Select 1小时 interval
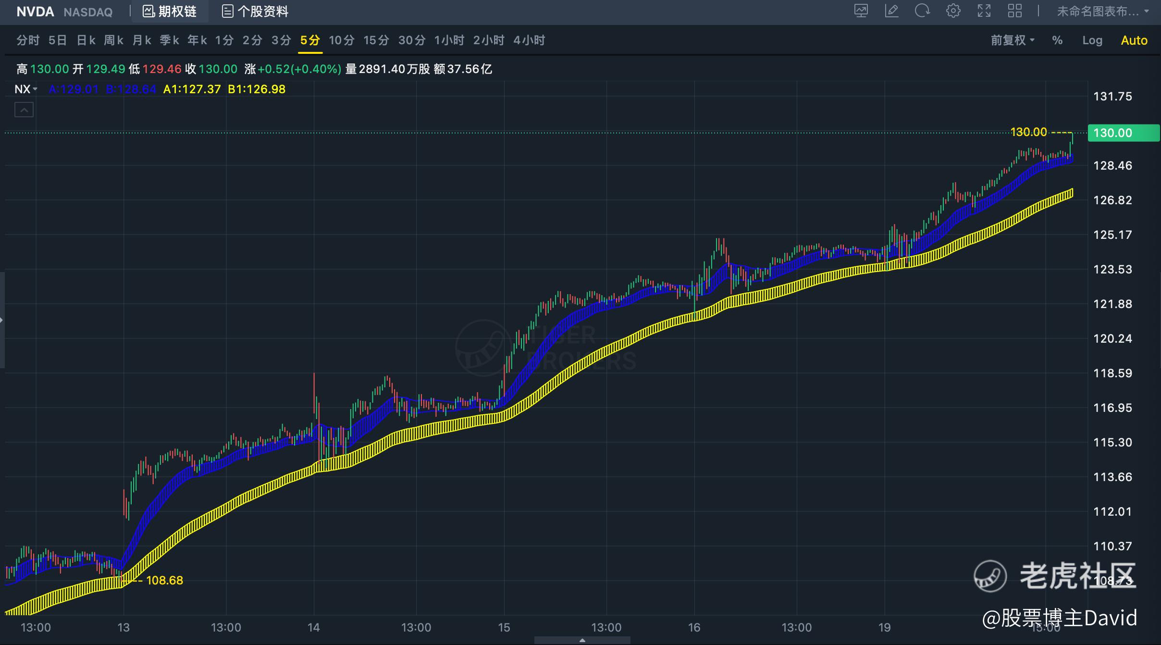The width and height of the screenshot is (1161, 645). [x=449, y=40]
